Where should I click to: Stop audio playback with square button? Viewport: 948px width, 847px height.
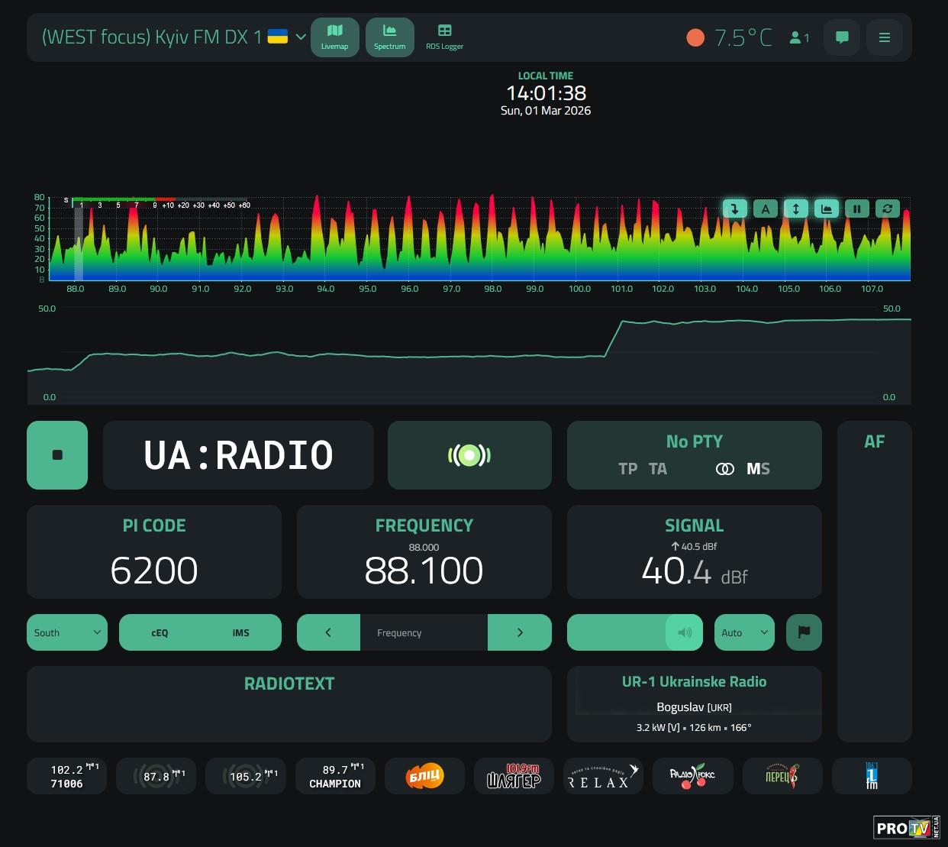(57, 455)
